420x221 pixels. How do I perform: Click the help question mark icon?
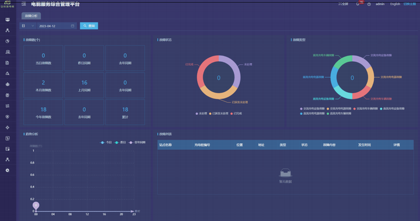pos(369,4)
